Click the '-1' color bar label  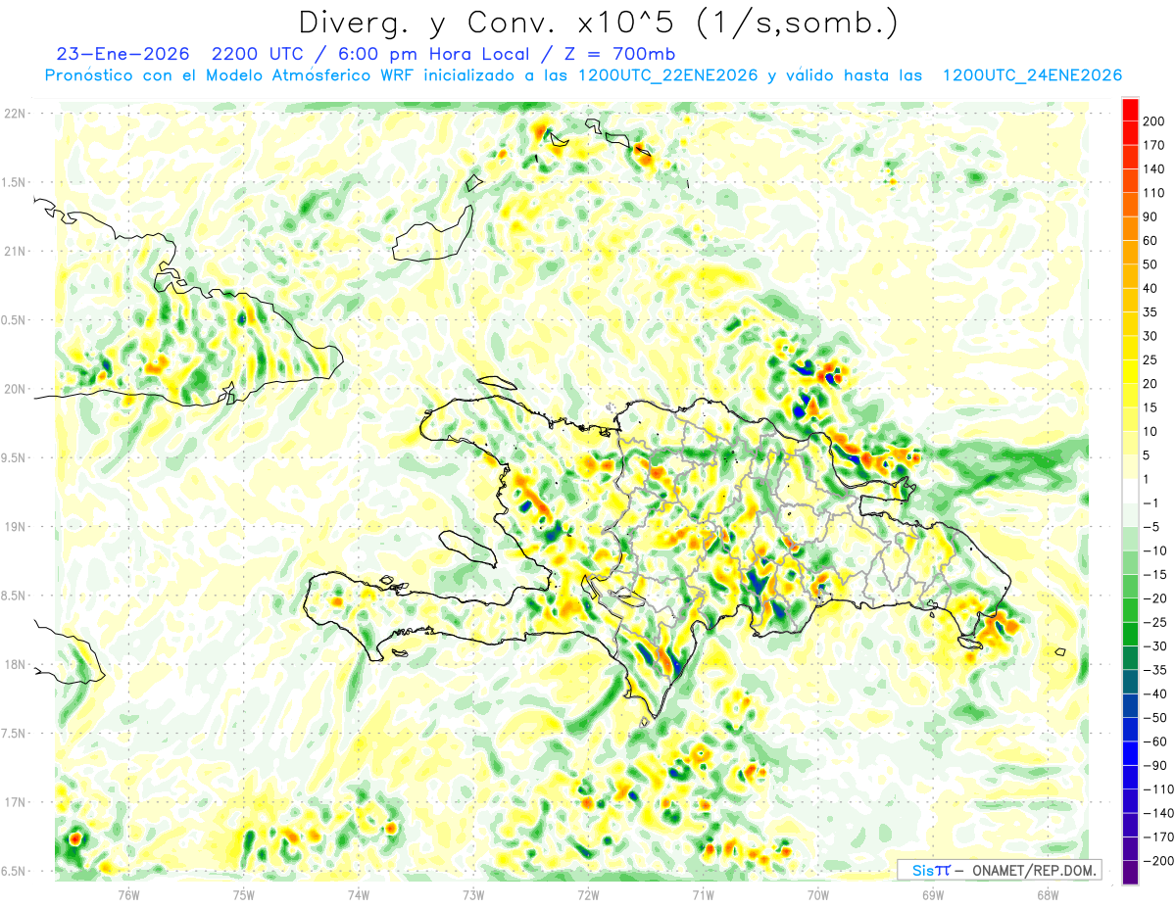pos(1151,502)
